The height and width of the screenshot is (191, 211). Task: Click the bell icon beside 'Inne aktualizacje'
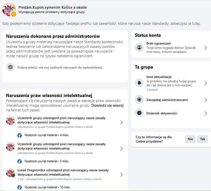[139, 83]
